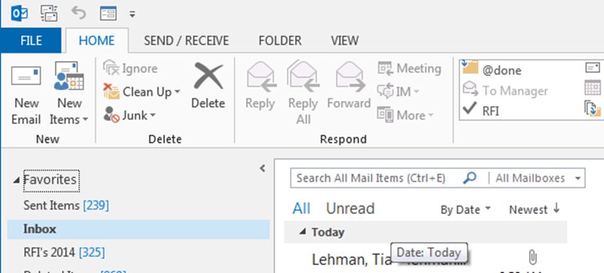Show All messages filter
This screenshot has height=273, width=604.
tap(301, 209)
